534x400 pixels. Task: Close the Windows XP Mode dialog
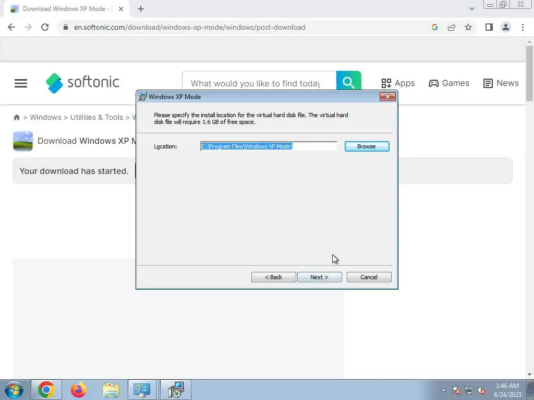(387, 96)
